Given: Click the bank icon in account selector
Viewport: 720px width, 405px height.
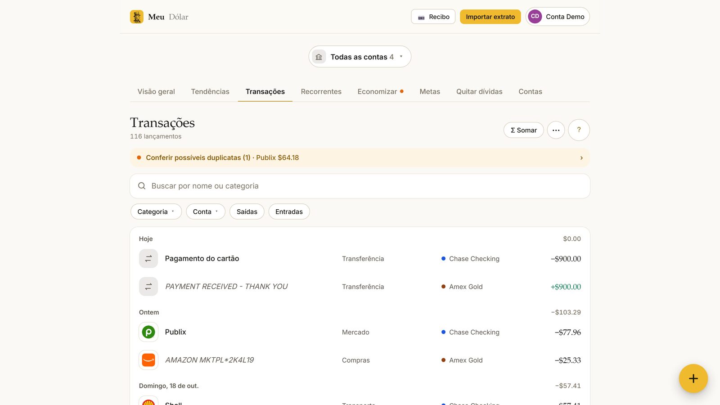Looking at the screenshot, I should point(319,57).
